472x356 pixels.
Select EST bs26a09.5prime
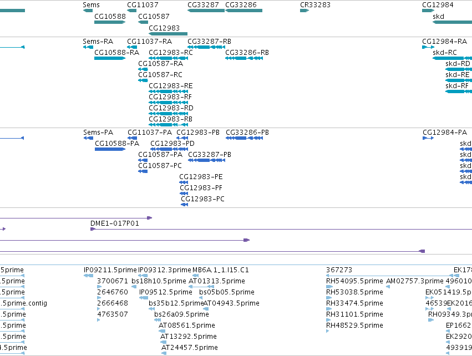click(181, 315)
